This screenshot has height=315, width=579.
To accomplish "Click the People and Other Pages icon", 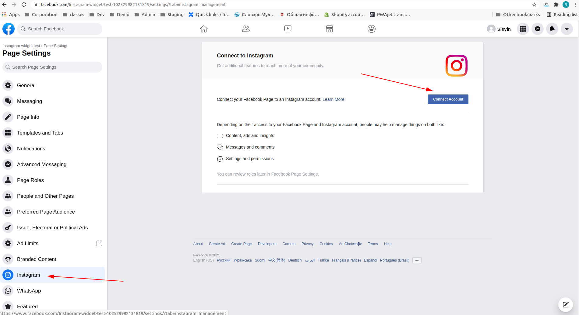I will click(x=8, y=196).
